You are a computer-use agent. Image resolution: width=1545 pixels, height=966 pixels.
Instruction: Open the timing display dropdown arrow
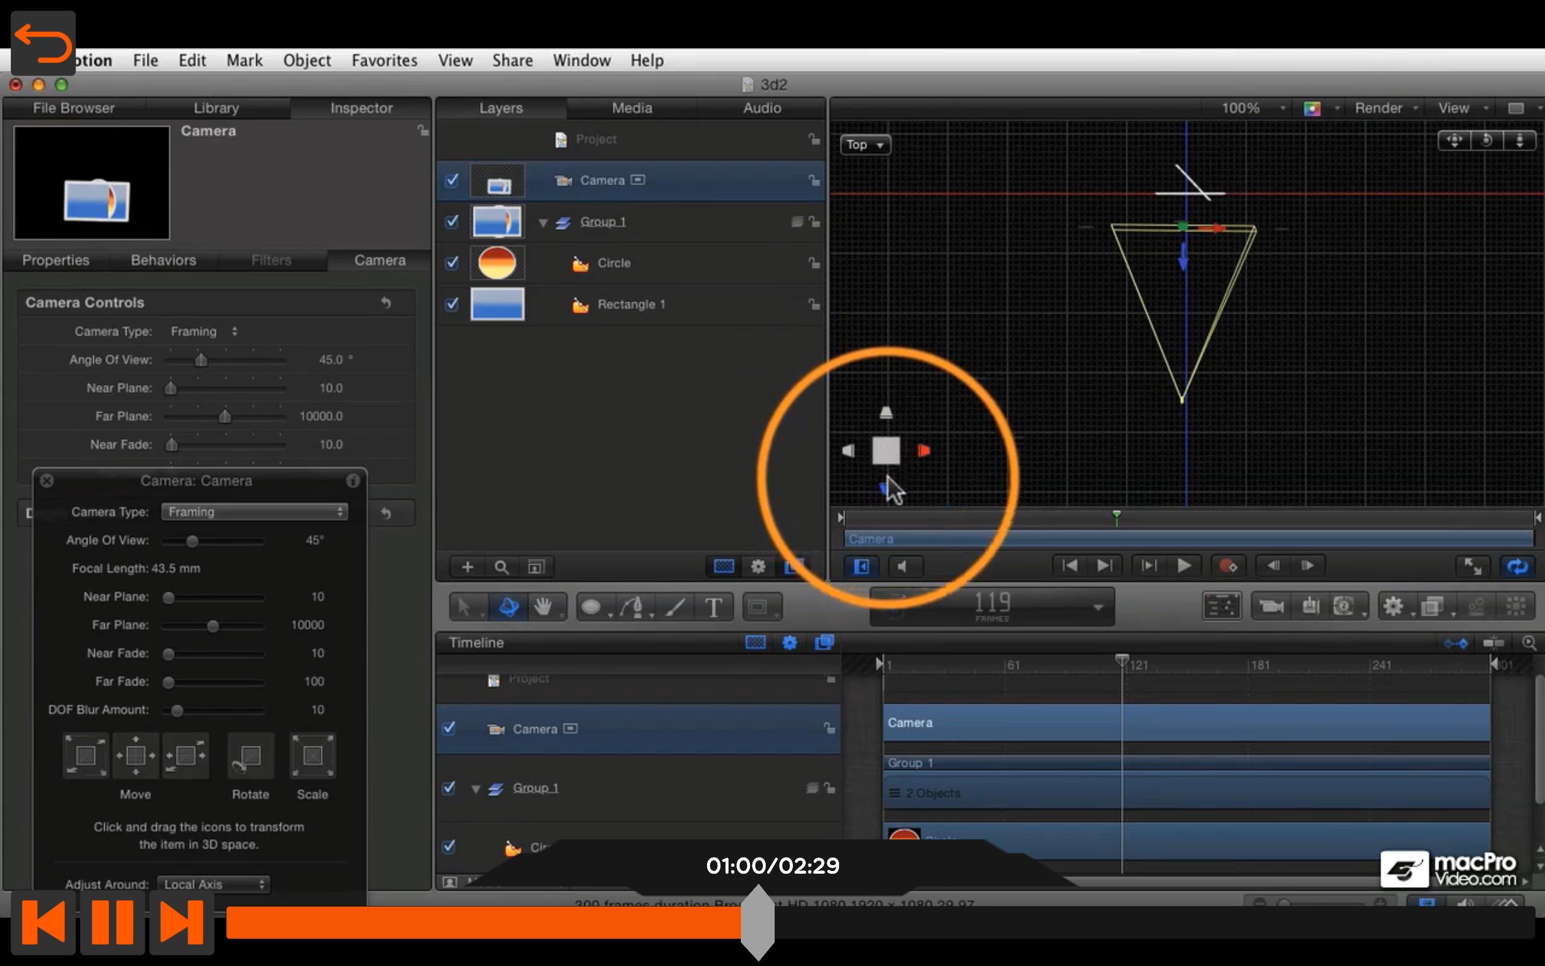(1098, 607)
